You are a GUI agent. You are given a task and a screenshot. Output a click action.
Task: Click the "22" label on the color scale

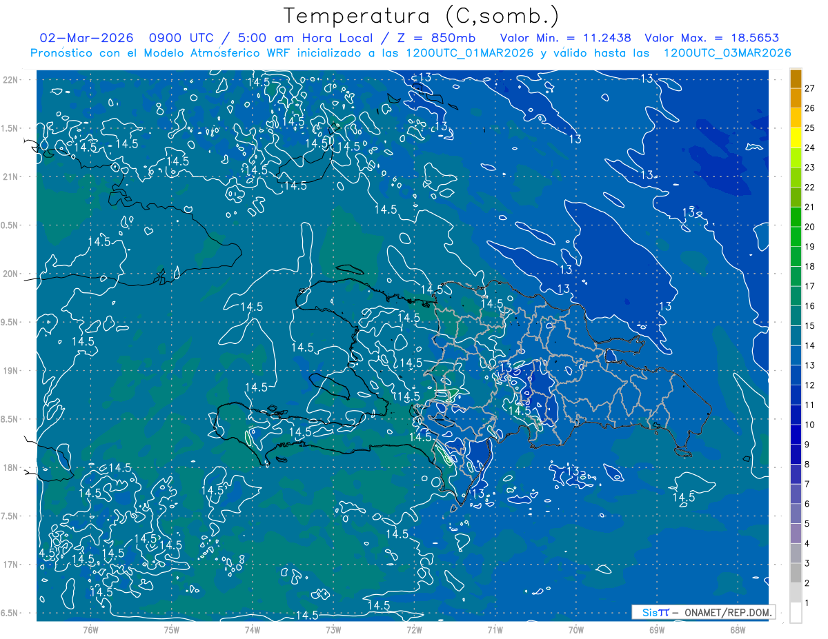tap(809, 187)
